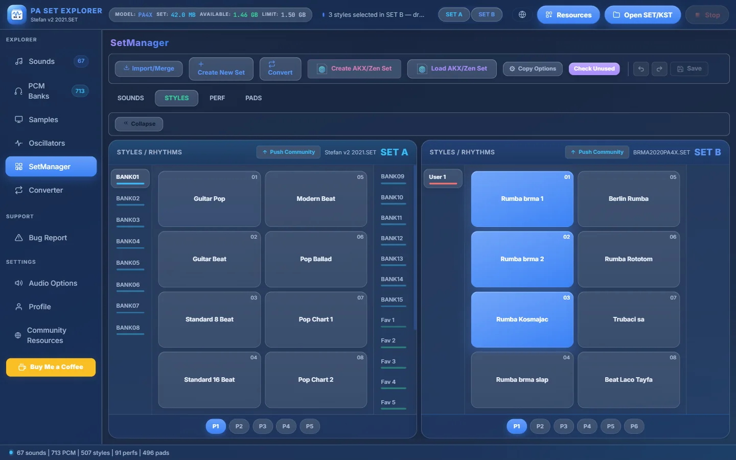Click the Import/Merge button
Viewport: 736px width, 460px height.
click(x=149, y=68)
